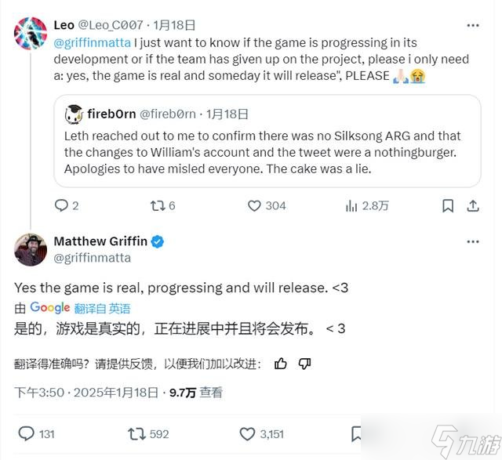Open more options menu on Leo's tweet
Screen dimensions: 502x460
473,25
